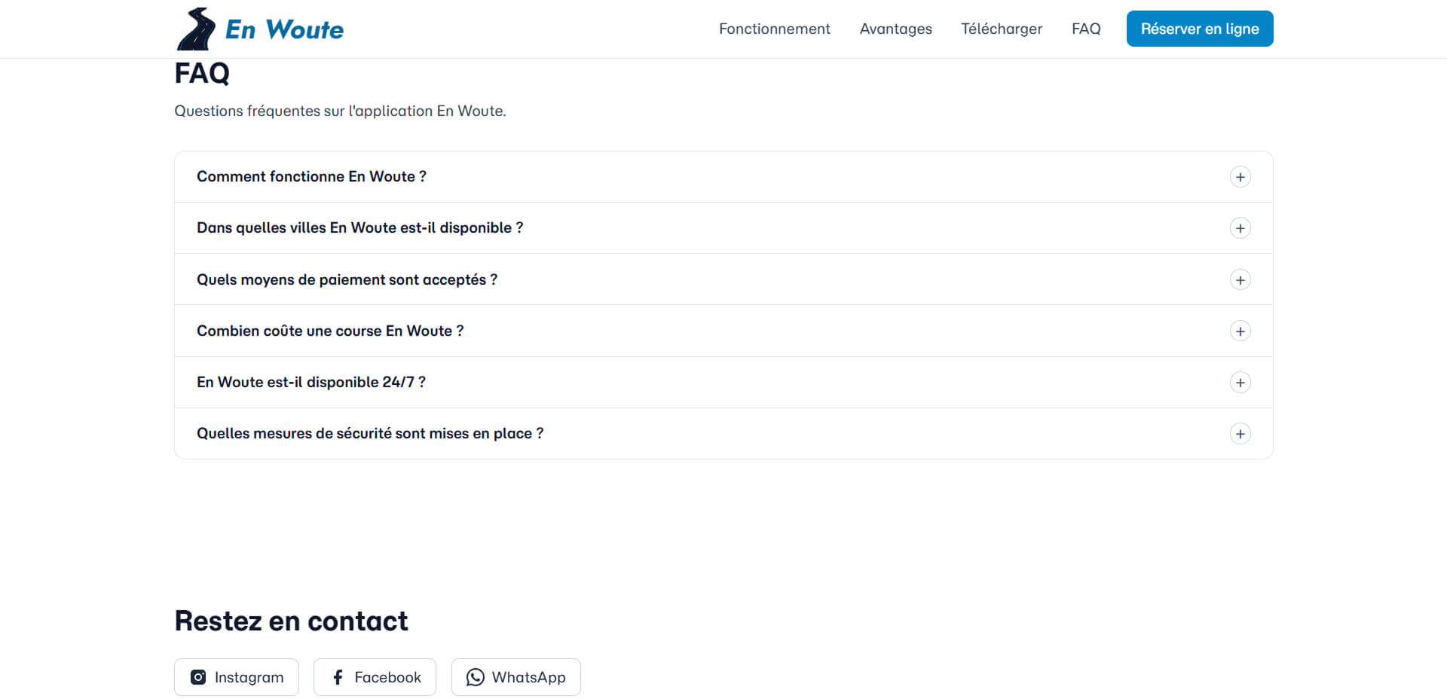Image resolution: width=1447 pixels, height=699 pixels.
Task: Click the plus icon beside 'Comment fonctionne En Woute ?'
Action: click(x=1241, y=176)
